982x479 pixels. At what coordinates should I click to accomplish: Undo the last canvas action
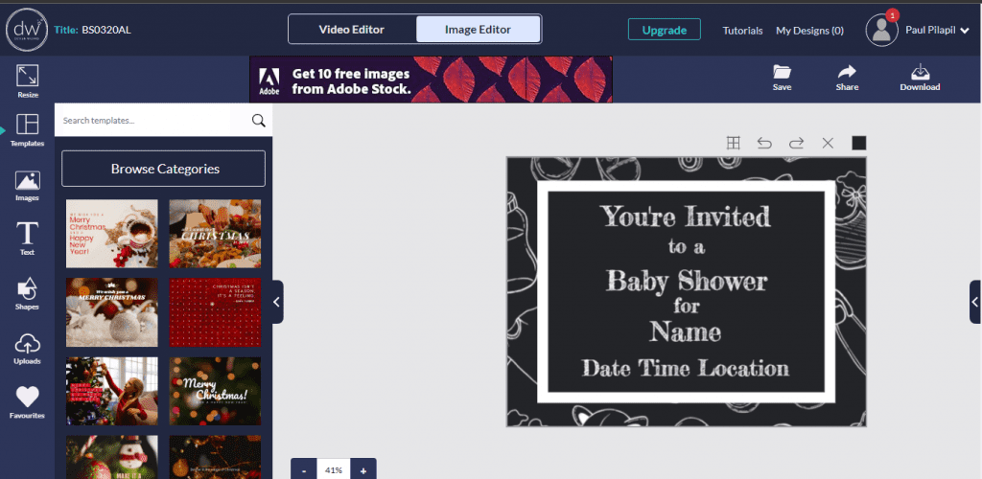click(764, 143)
